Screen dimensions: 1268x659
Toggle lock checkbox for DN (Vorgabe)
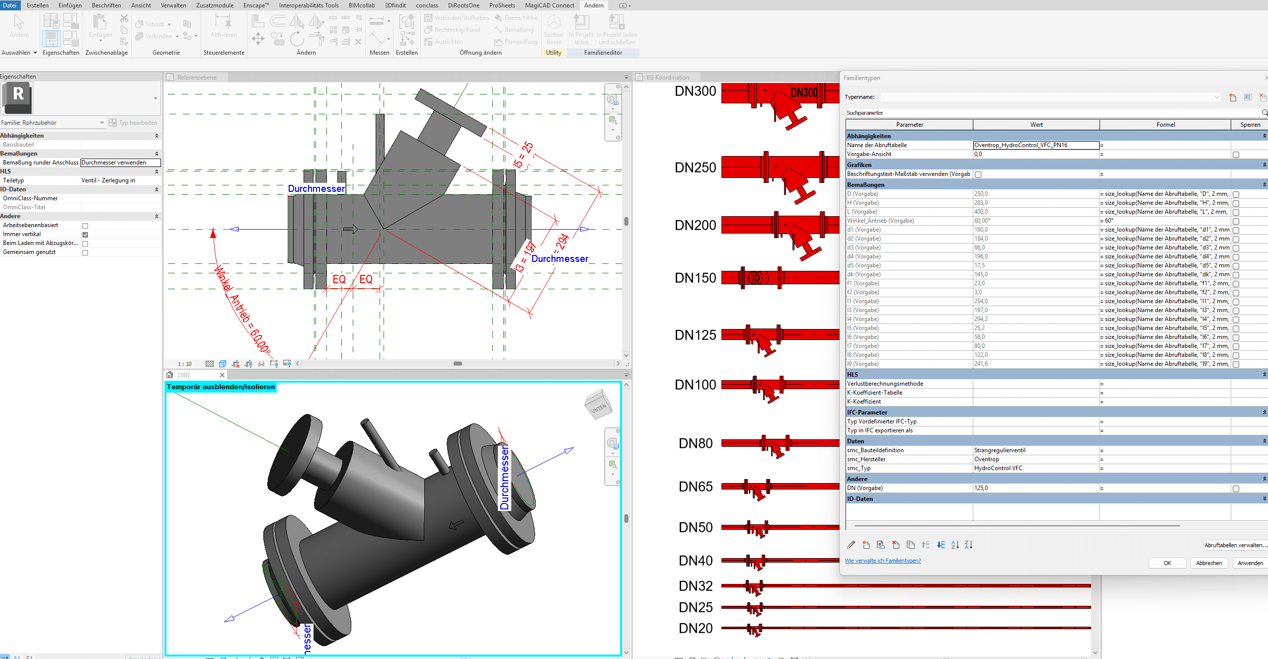click(1236, 489)
